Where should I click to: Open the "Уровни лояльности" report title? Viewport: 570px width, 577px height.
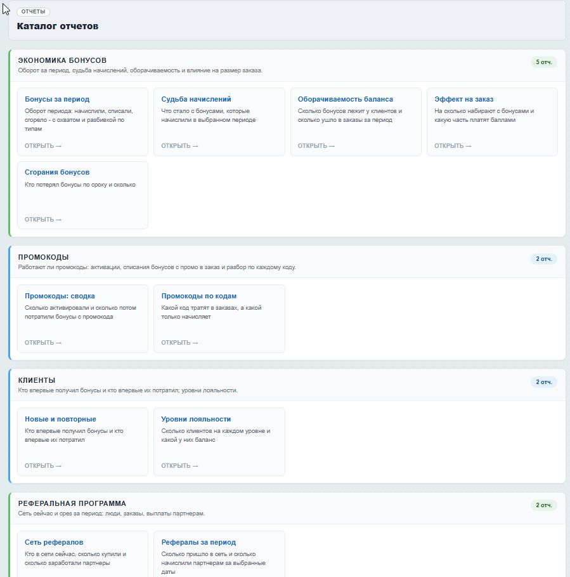pos(196,419)
